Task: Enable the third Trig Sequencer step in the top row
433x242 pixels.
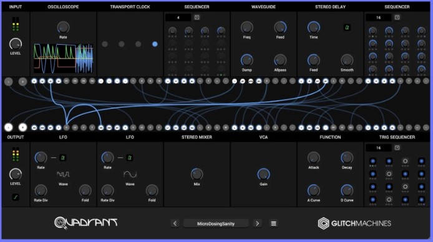Action: pyautogui.click(x=405, y=161)
